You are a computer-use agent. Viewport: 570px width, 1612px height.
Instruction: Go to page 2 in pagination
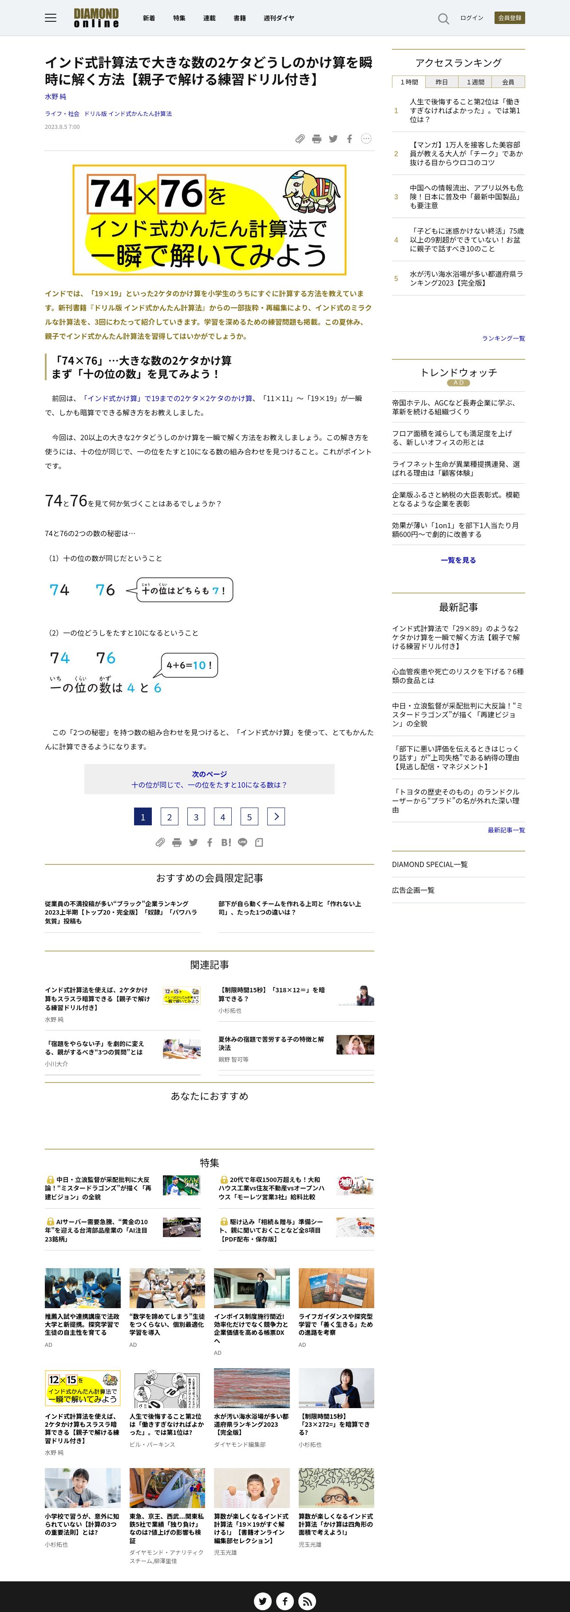169,816
